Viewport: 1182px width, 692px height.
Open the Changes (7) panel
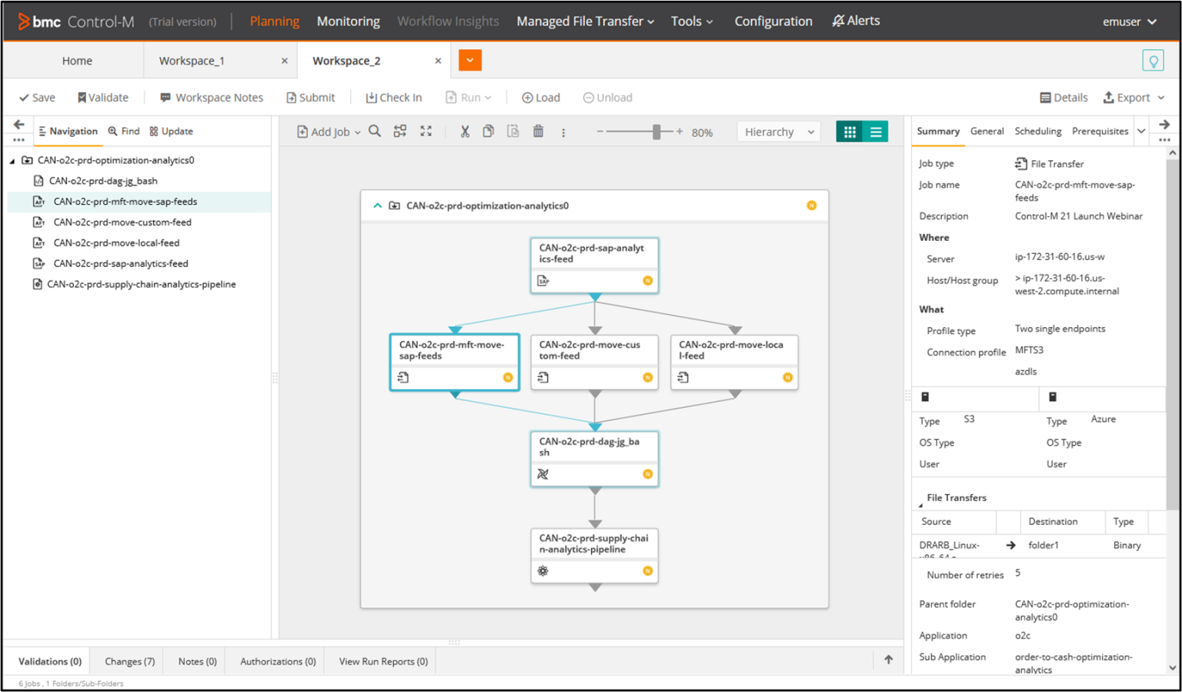click(x=128, y=660)
